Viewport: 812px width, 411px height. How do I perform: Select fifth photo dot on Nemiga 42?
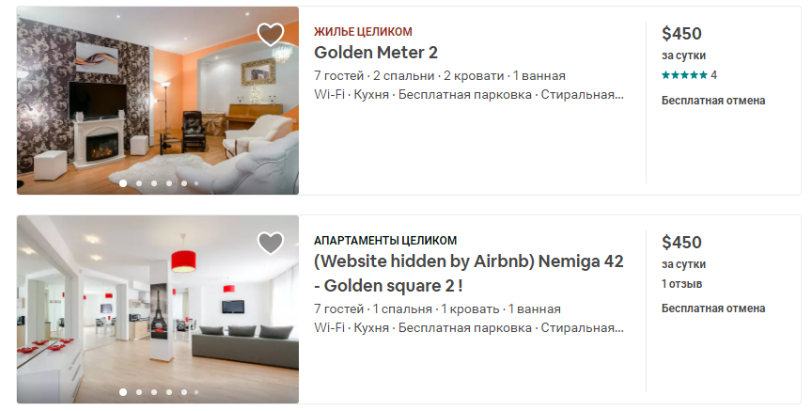click(x=184, y=392)
